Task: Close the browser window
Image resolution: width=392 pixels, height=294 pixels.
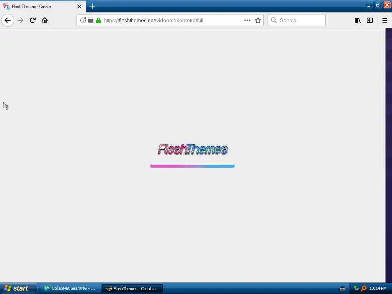Action: [387, 5]
